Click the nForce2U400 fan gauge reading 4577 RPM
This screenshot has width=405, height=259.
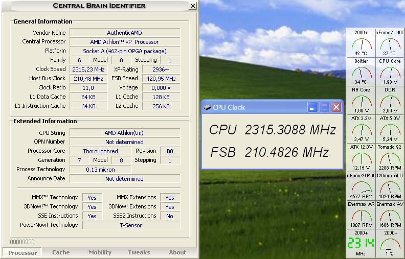pos(361,186)
